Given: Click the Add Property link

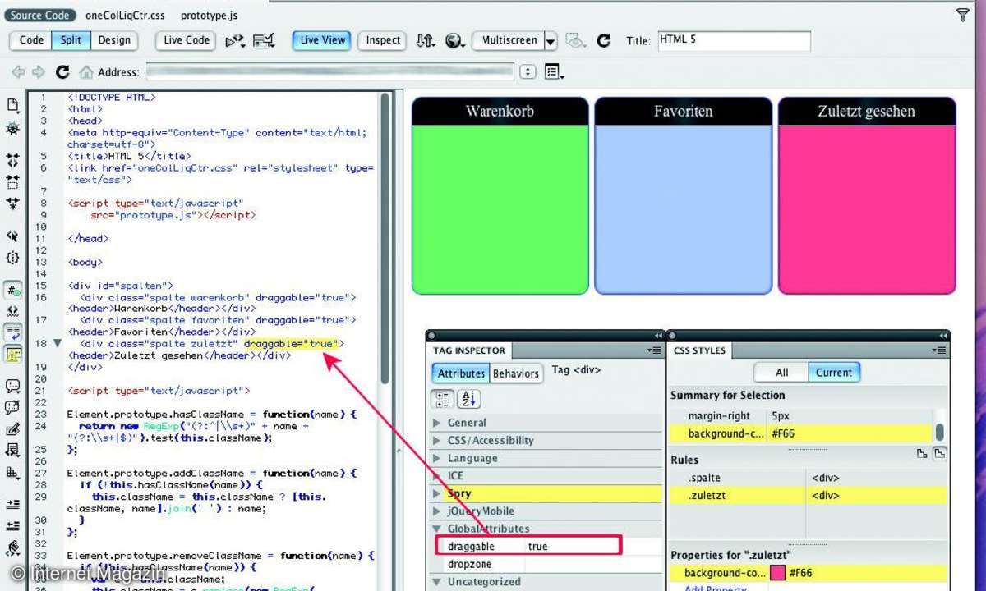Looking at the screenshot, I should (x=716, y=589).
